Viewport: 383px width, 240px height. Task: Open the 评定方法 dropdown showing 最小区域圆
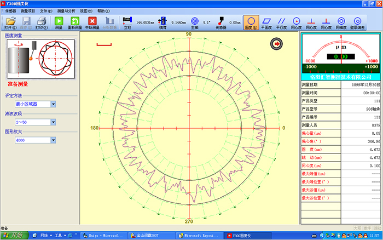53,104
